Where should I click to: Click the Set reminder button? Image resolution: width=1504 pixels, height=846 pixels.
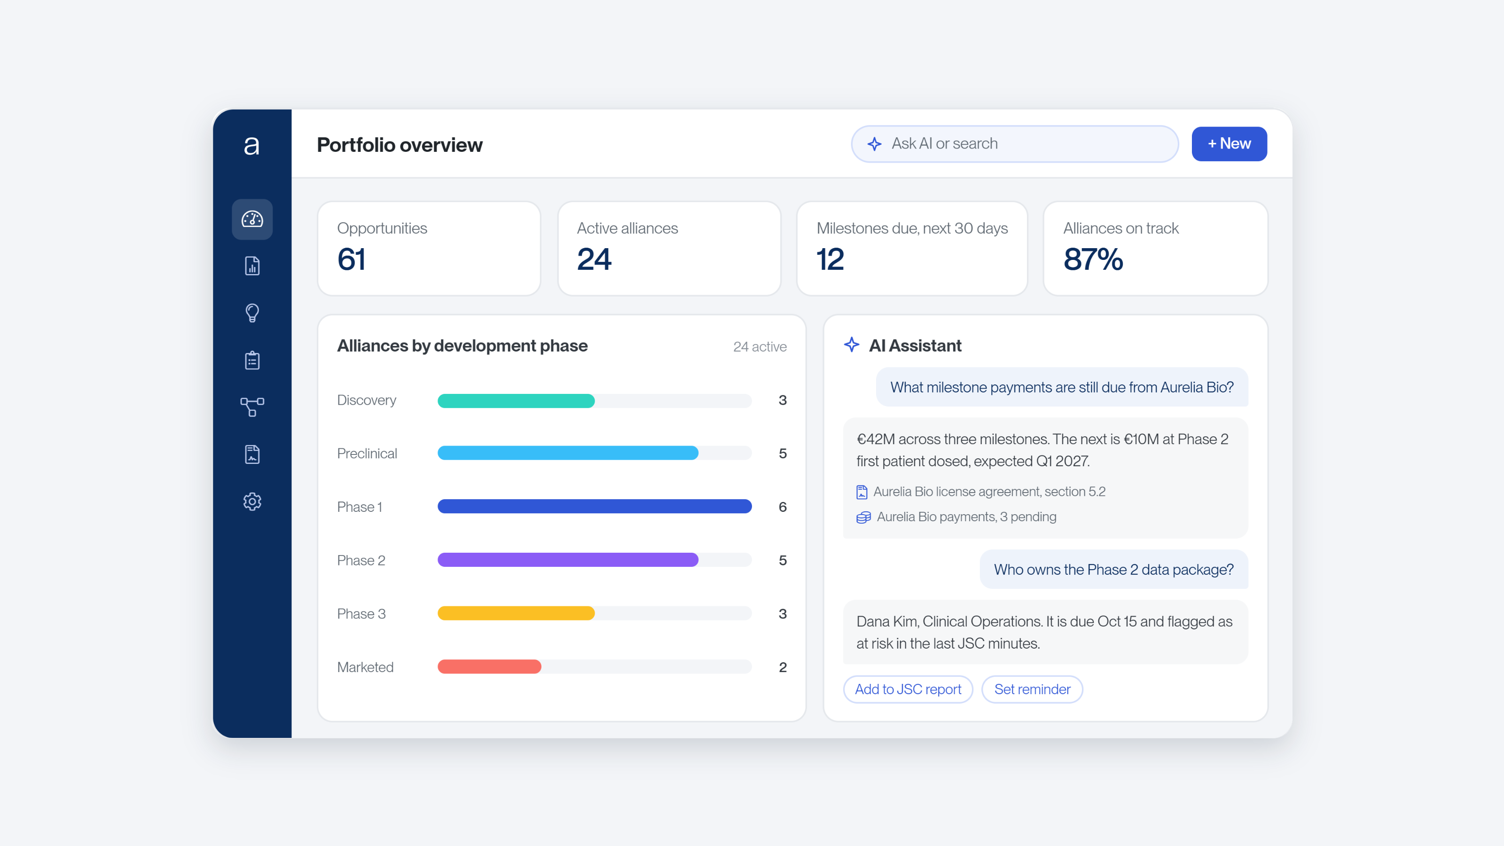coord(1032,689)
